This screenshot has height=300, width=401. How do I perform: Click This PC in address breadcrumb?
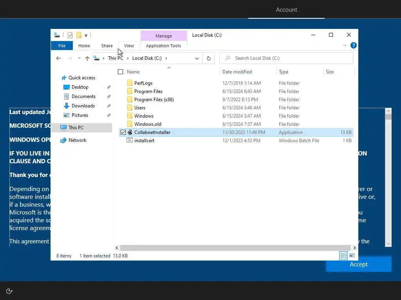pos(116,58)
